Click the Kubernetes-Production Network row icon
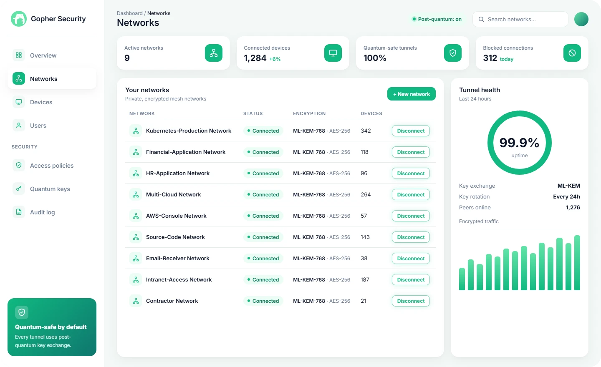 (x=136, y=131)
